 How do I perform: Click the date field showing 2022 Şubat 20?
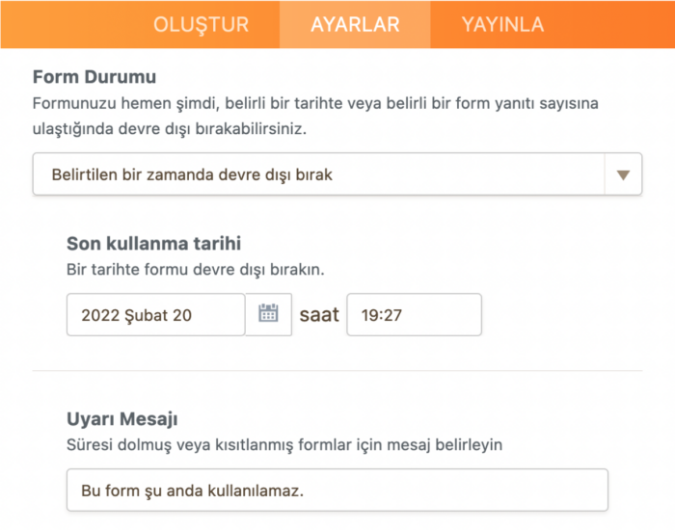155,314
